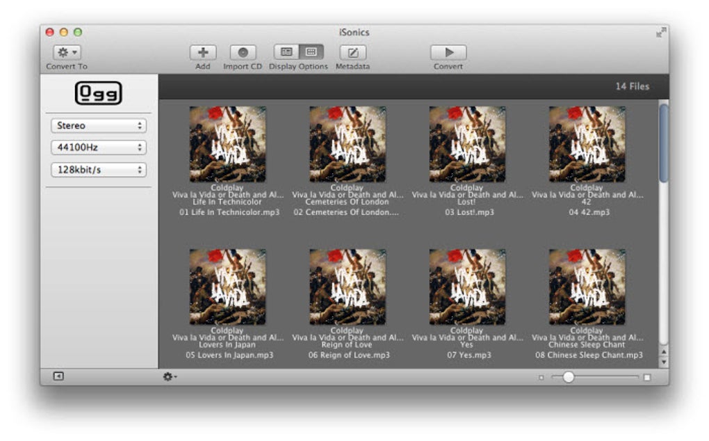Select the 06 Reign of Love.mp3 cover
Screen dimensions: 709x441
click(348, 287)
